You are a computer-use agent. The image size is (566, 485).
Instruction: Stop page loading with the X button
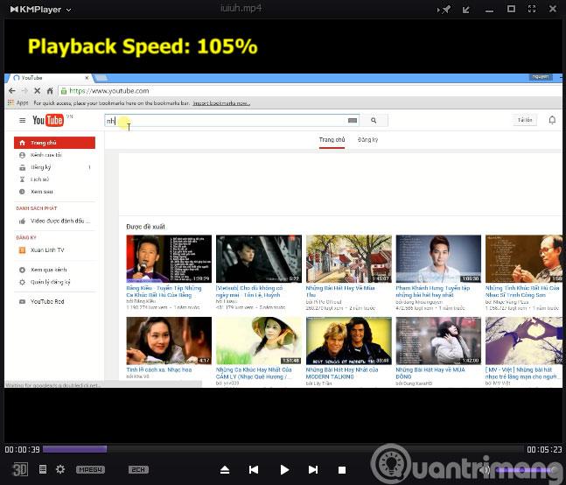pyautogui.click(x=37, y=91)
